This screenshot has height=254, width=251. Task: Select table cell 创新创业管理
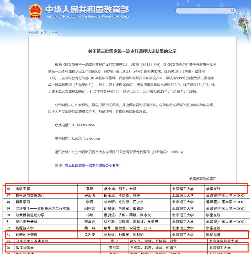coord(26,235)
